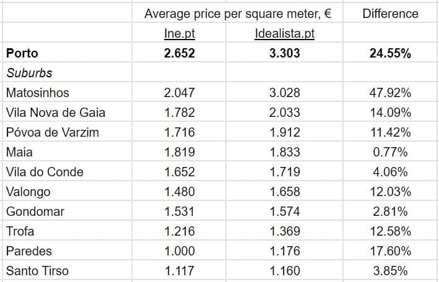
Task: Select the Trofa cell
Action: click(20, 231)
